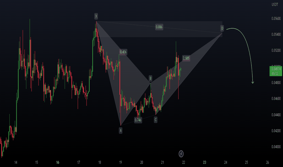Click the 0.04600 price axis label
Image resolution: width=283 pixels, height=167 pixels.
coord(276,99)
